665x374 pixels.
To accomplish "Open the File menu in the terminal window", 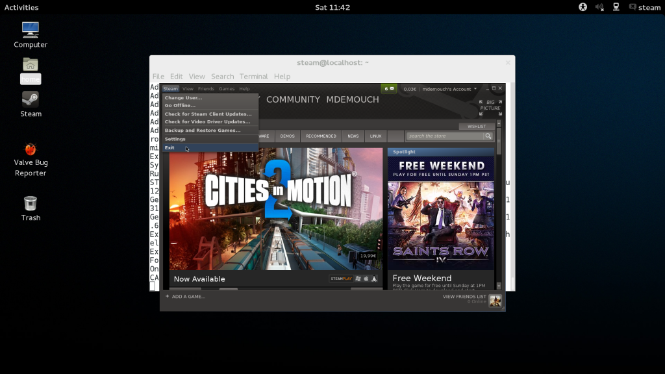I will (x=158, y=77).
